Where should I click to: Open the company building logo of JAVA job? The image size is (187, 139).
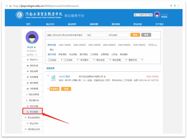[53, 78]
